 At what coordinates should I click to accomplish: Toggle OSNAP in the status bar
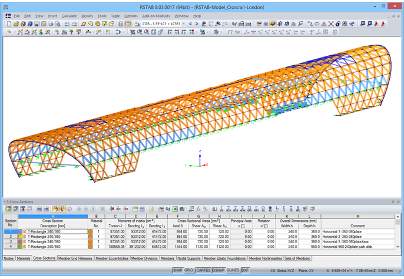click(x=218, y=270)
